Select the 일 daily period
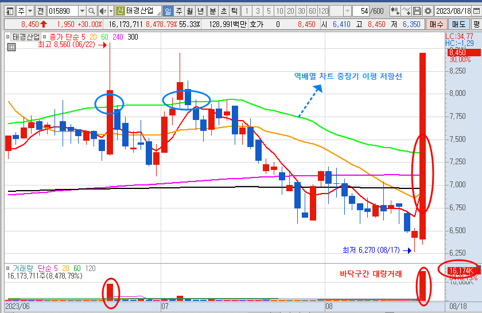The width and height of the screenshot is (482, 313). (168, 11)
